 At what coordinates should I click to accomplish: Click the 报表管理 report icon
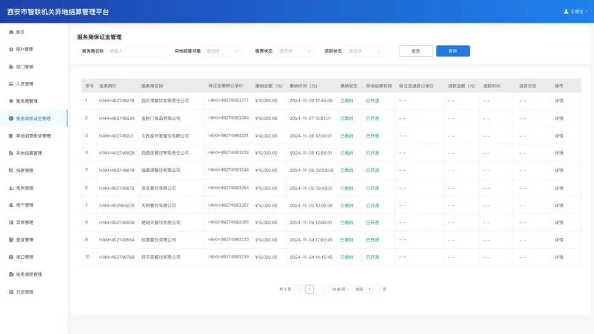pos(11,171)
